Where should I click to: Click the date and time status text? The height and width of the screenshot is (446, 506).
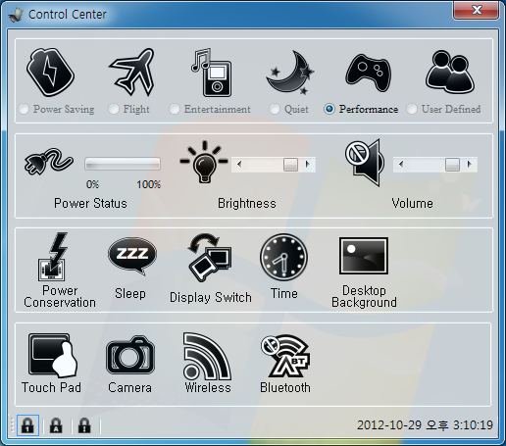(425, 425)
